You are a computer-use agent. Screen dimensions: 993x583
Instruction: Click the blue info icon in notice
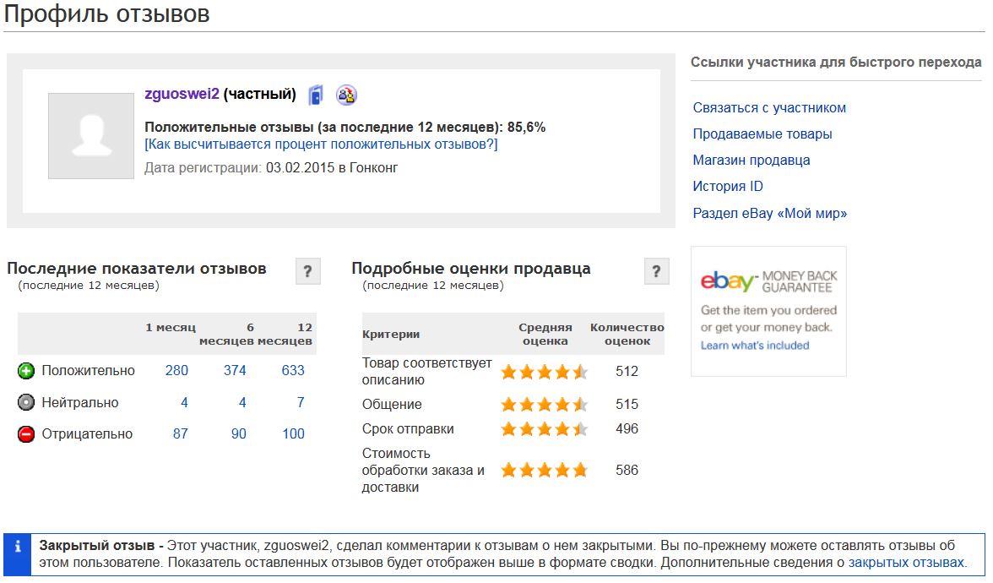[18, 546]
